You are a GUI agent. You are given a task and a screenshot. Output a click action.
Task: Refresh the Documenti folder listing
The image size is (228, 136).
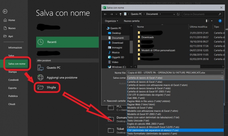pos(178,14)
